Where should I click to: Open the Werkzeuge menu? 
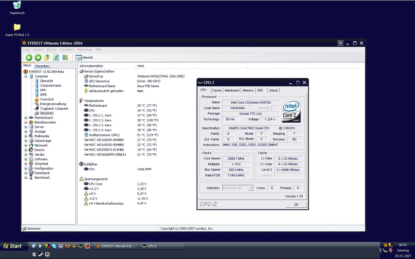84,49
